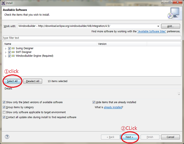Click the Name column header

[50, 44]
